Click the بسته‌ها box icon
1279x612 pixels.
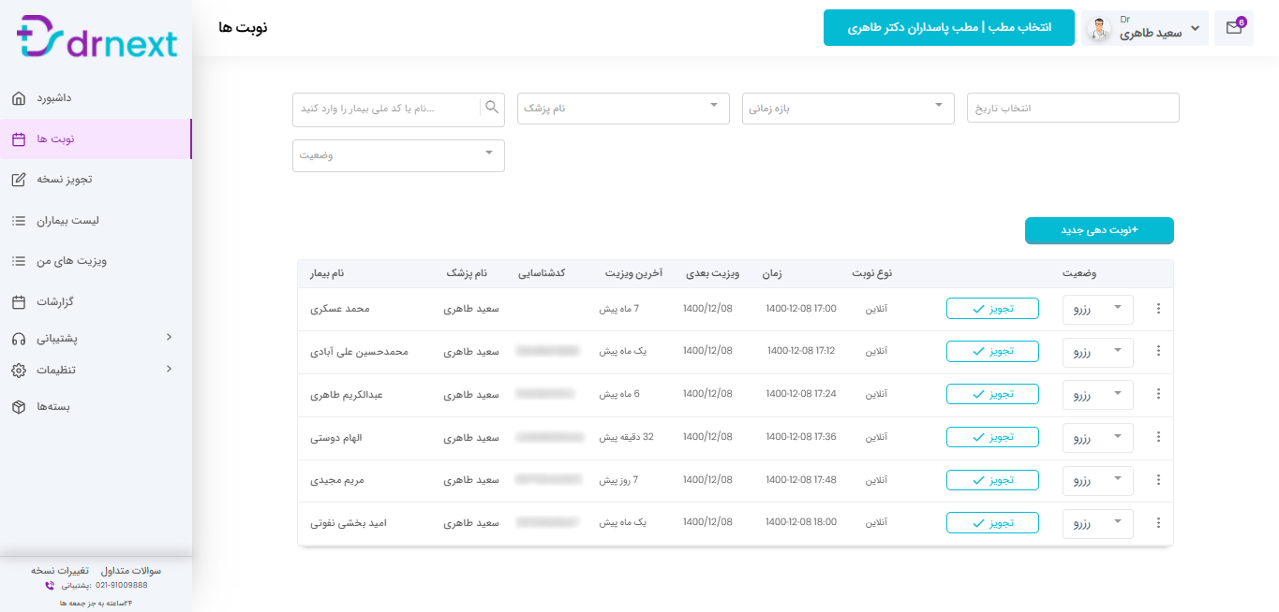tap(19, 407)
